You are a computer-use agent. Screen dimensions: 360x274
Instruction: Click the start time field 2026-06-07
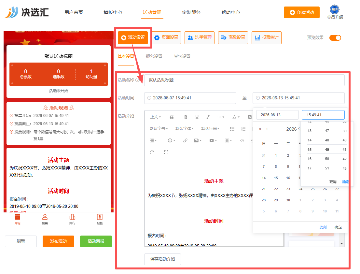pyautogui.click(x=190, y=98)
